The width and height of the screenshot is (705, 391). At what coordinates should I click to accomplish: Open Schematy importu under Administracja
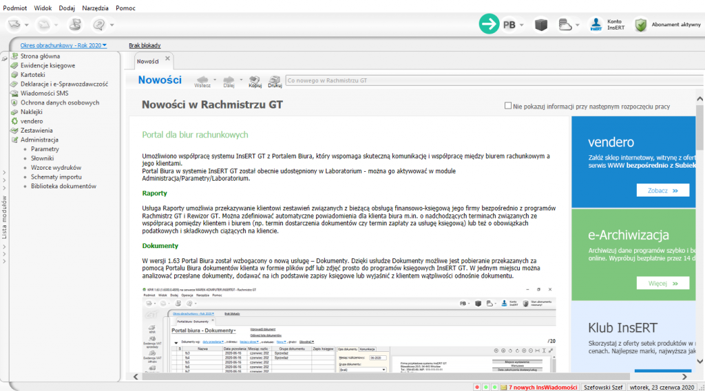tap(56, 177)
